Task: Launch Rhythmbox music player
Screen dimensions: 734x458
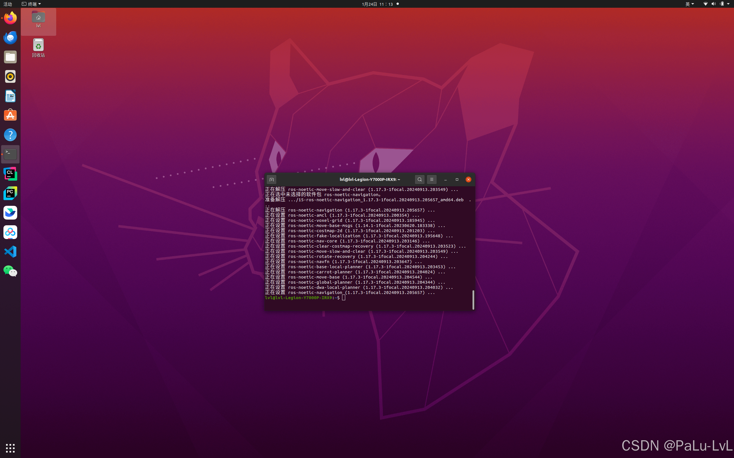Action: click(x=10, y=77)
